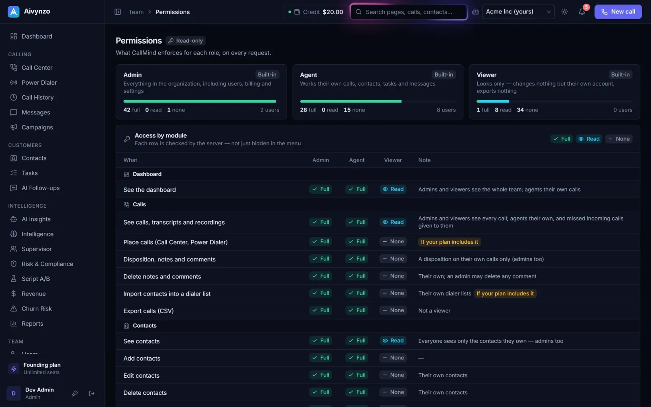Image resolution: width=651 pixels, height=407 pixels.
Task: Click the key icon beside Dev Admin
Action: pos(75,394)
